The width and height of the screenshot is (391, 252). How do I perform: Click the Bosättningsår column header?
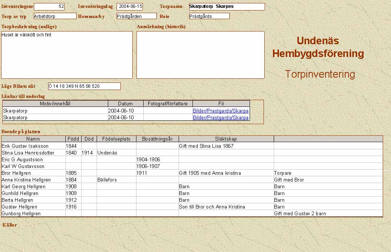[157, 139]
